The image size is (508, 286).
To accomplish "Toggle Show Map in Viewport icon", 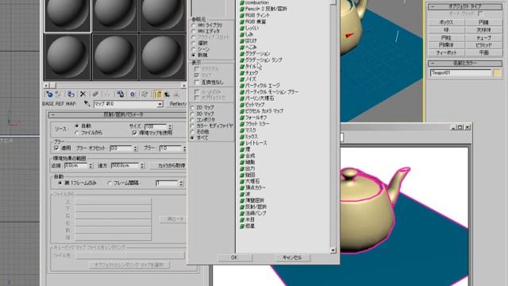I will click(144, 94).
